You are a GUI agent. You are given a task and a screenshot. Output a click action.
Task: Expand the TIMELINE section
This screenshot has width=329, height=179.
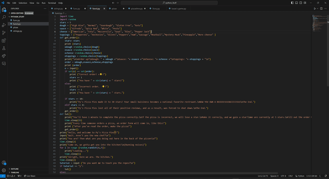15,173
